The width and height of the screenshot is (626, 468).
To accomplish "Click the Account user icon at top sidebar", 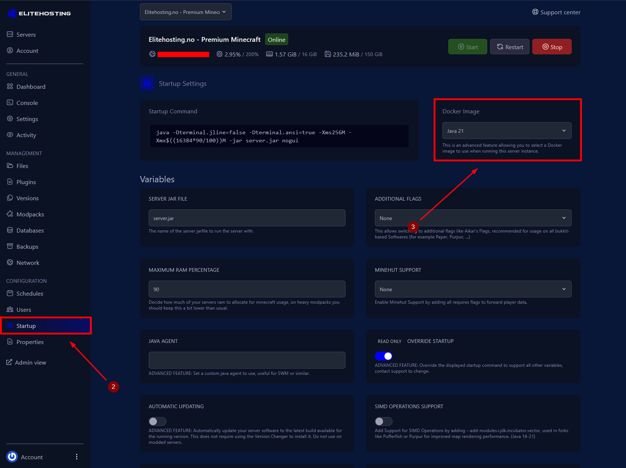I will [x=10, y=51].
